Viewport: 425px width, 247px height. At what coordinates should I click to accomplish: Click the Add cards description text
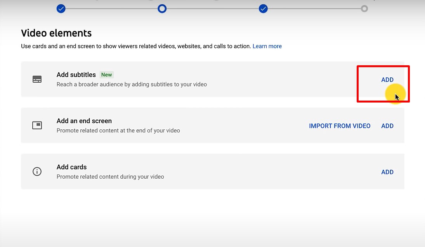click(x=110, y=177)
